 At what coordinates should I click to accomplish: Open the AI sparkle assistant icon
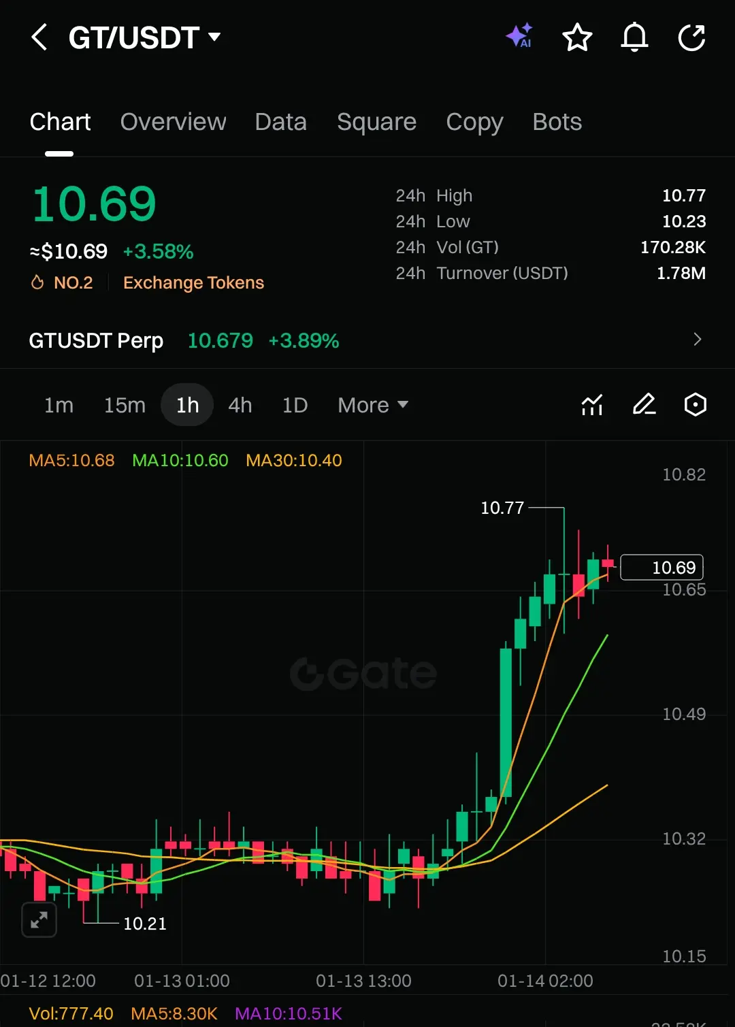pyautogui.click(x=519, y=36)
